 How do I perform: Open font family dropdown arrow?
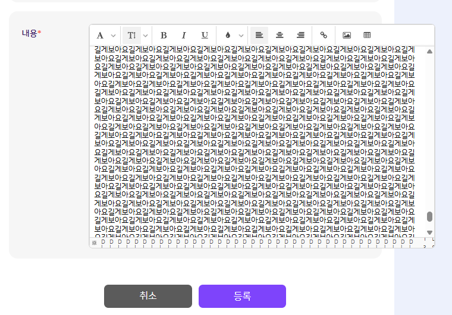(113, 35)
